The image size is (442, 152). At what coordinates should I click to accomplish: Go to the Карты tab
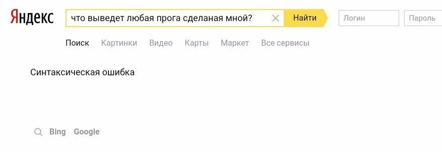tap(197, 43)
